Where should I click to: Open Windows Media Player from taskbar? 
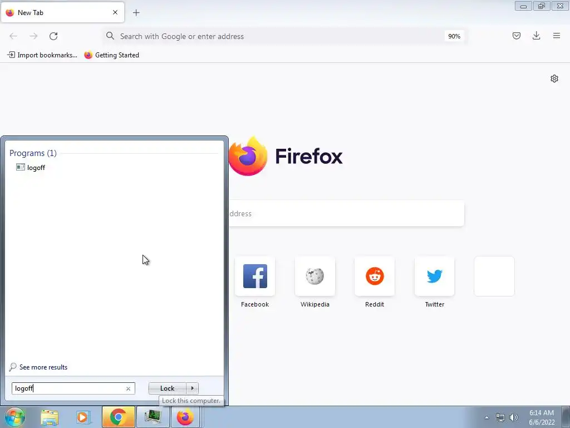(82, 417)
